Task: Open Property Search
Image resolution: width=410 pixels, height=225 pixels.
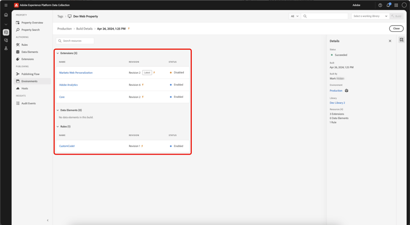Action: (31, 30)
